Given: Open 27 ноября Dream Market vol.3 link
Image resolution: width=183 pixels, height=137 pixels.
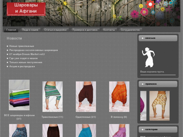Looking at the screenshot, I should [x=27, y=54].
